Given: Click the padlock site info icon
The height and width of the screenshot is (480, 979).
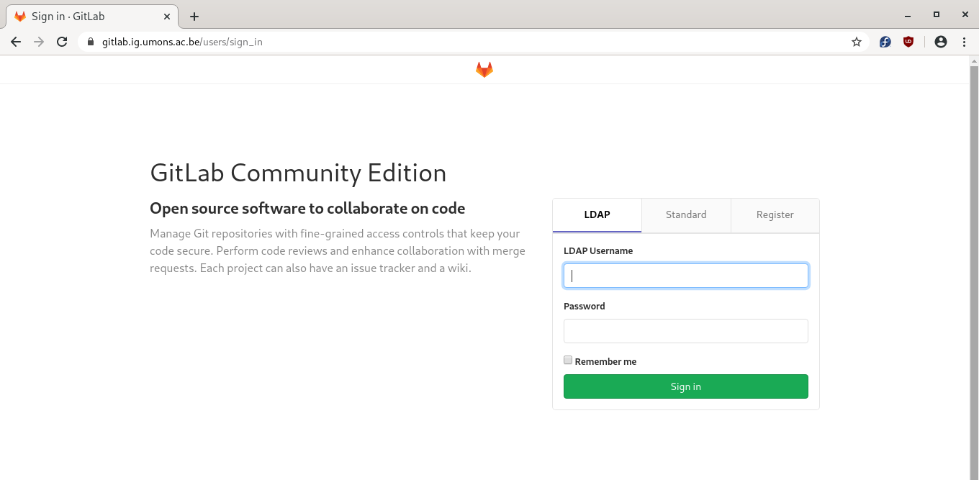Looking at the screenshot, I should click(91, 42).
